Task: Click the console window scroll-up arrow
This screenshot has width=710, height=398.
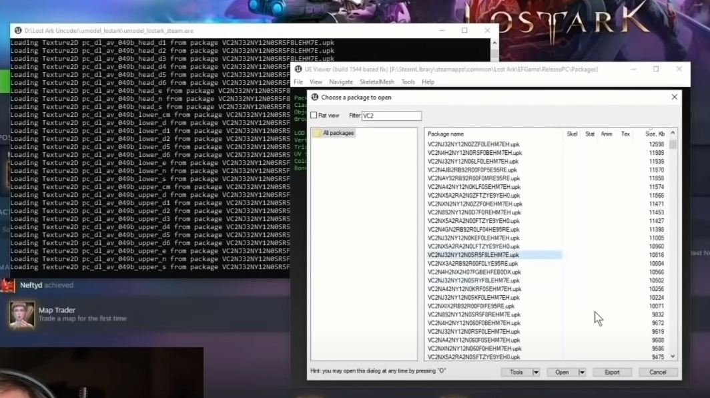Action: [494, 43]
